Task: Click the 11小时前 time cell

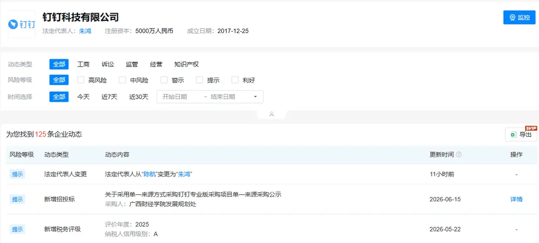Action: point(442,174)
